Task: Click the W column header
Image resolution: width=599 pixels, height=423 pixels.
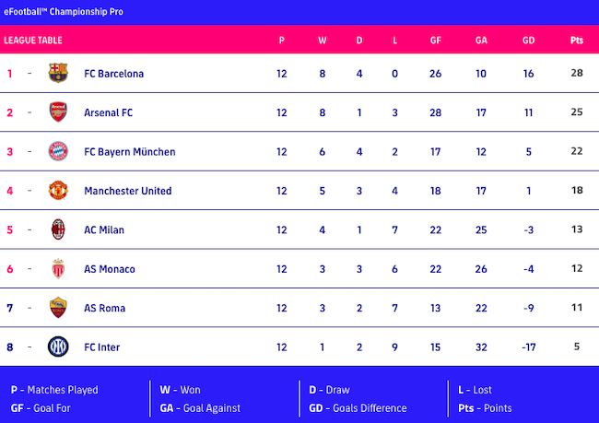Action: point(322,41)
